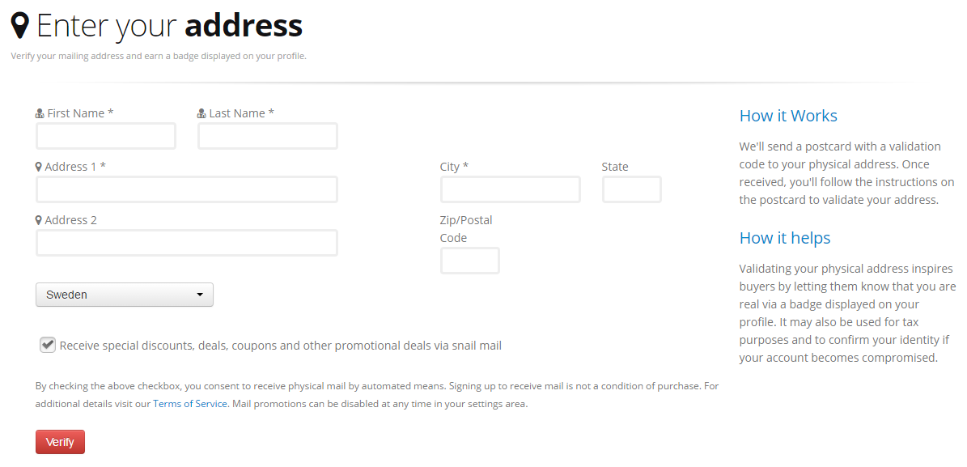Focus the First Name input field
Image resolution: width=967 pixels, height=467 pixels.
[106, 136]
